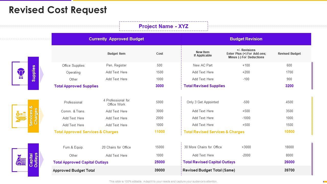Select the purple Capital Outlays vertical label
The image size is (327, 184).
33,160
